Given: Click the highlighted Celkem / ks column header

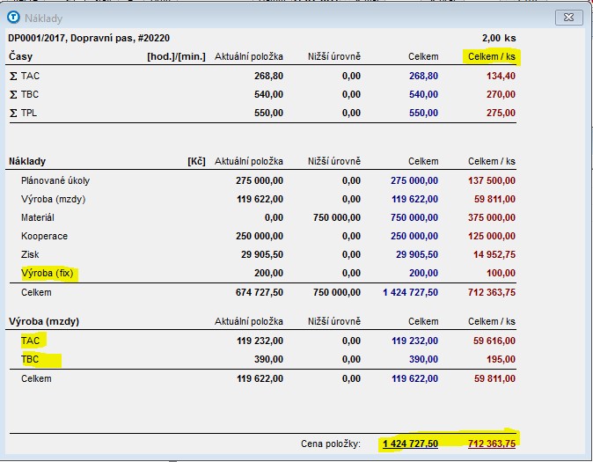Looking at the screenshot, I should pyautogui.click(x=492, y=57).
